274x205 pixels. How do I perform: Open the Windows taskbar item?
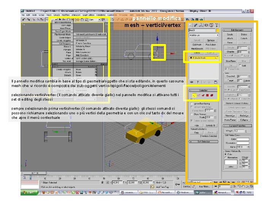[x=184, y=192]
